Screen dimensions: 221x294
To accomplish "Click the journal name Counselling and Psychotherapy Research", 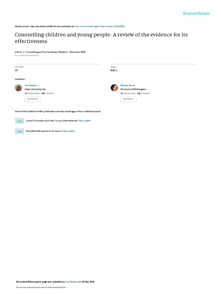I will [x=47, y=52].
